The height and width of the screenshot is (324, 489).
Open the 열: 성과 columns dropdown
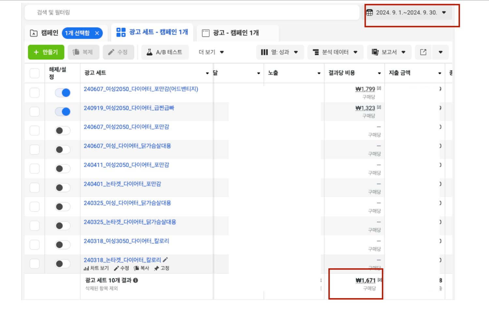[280, 52]
